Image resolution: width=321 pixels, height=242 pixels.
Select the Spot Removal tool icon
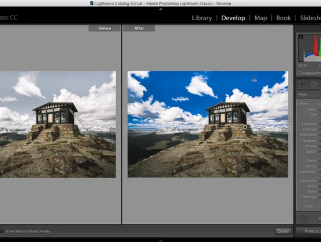click(x=314, y=84)
